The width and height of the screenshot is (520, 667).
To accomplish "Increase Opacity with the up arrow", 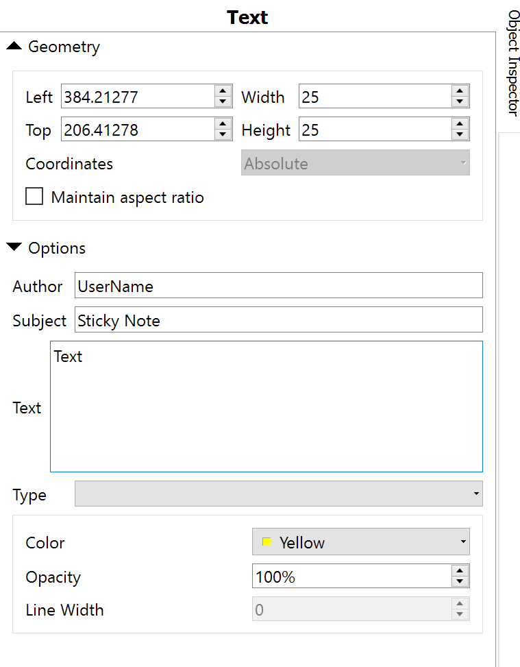I will 460,571.
